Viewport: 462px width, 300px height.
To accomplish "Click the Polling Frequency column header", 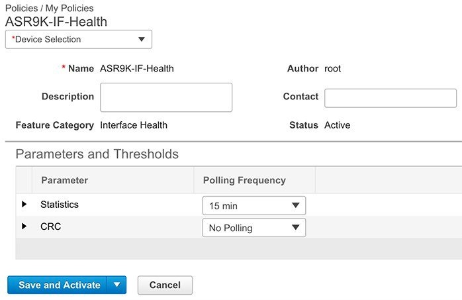I will 244,180.
